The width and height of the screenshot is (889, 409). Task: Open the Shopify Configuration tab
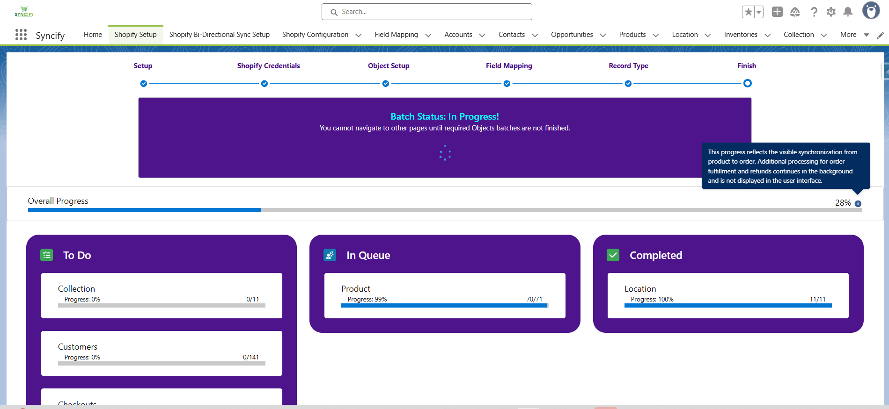pyautogui.click(x=316, y=35)
